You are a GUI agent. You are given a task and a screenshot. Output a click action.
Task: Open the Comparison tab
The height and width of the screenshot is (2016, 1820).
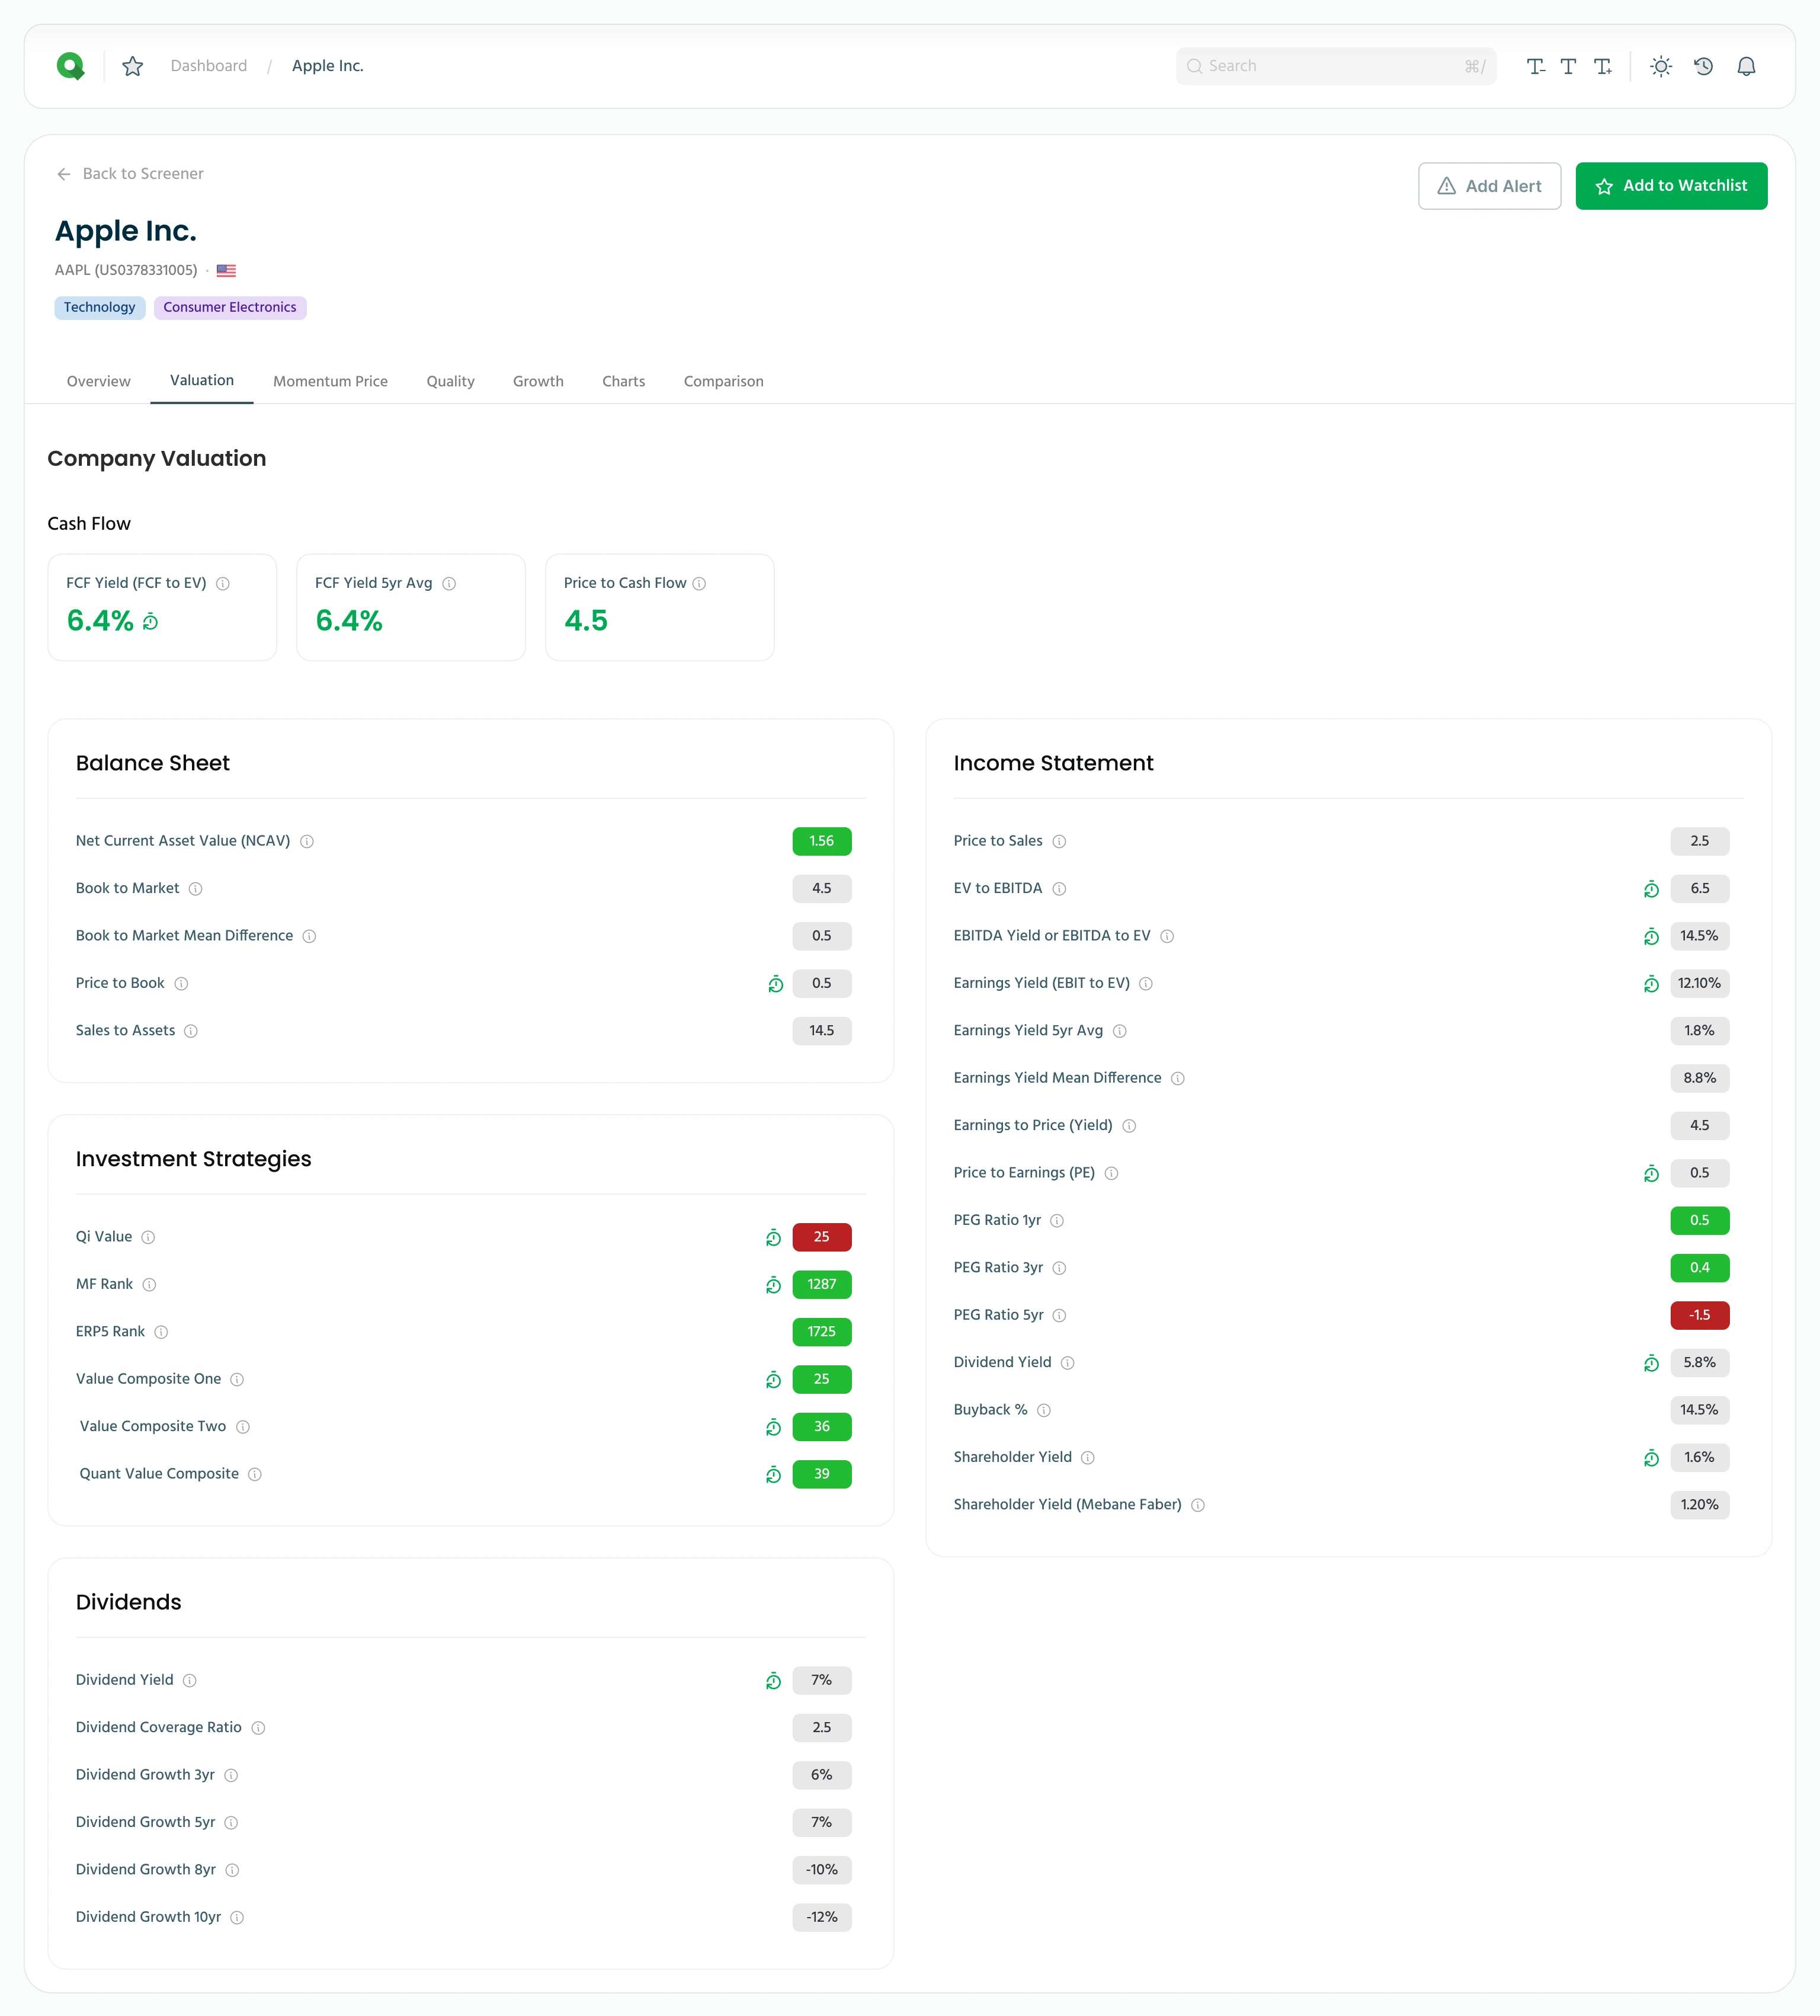723,382
